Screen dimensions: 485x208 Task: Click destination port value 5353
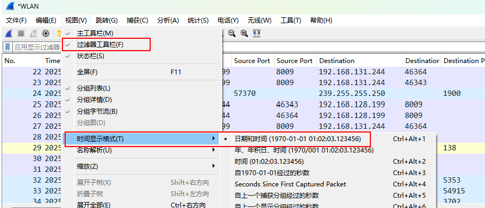(x=452, y=180)
